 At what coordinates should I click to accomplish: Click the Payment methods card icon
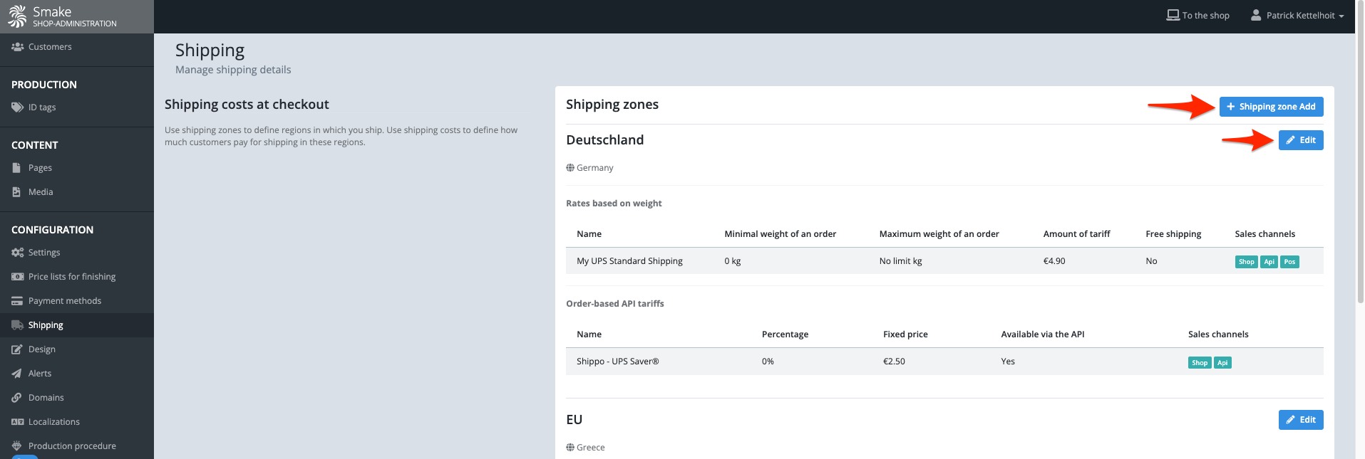pos(17,301)
